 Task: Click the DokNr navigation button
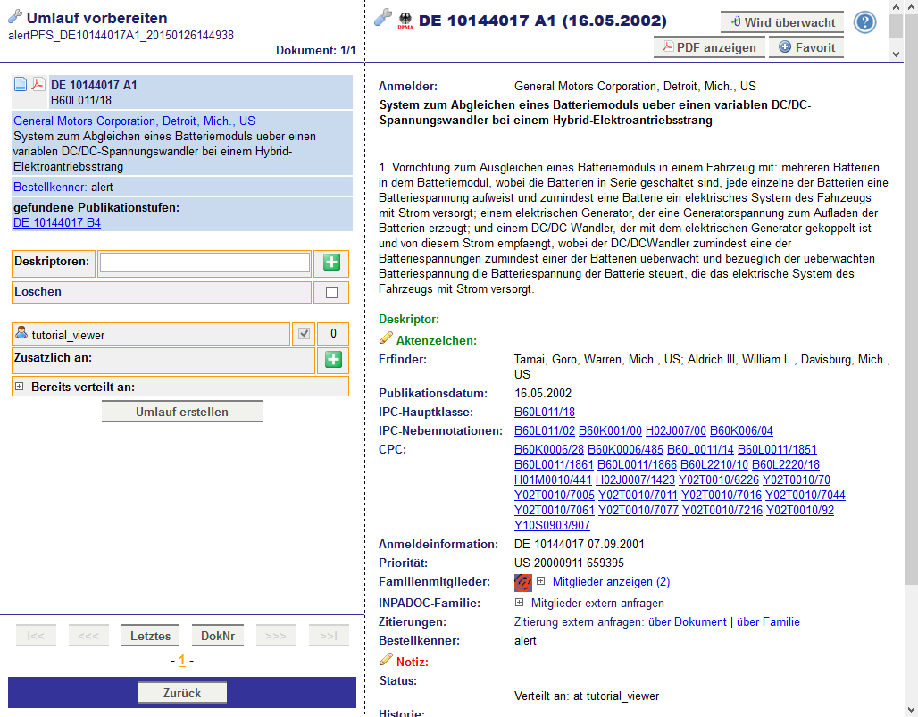(218, 636)
